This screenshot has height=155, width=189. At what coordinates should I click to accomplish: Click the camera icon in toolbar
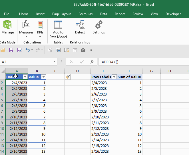click(x=83, y=50)
